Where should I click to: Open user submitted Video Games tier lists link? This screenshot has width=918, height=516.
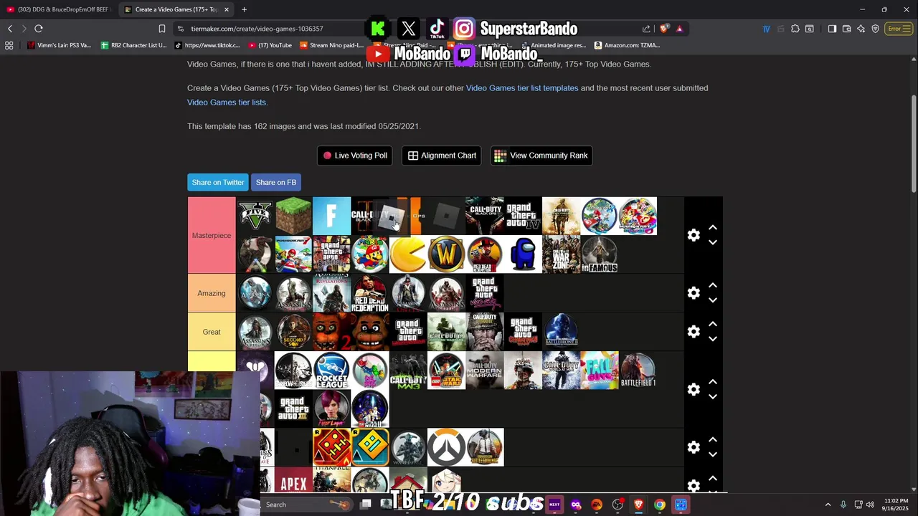pos(227,102)
